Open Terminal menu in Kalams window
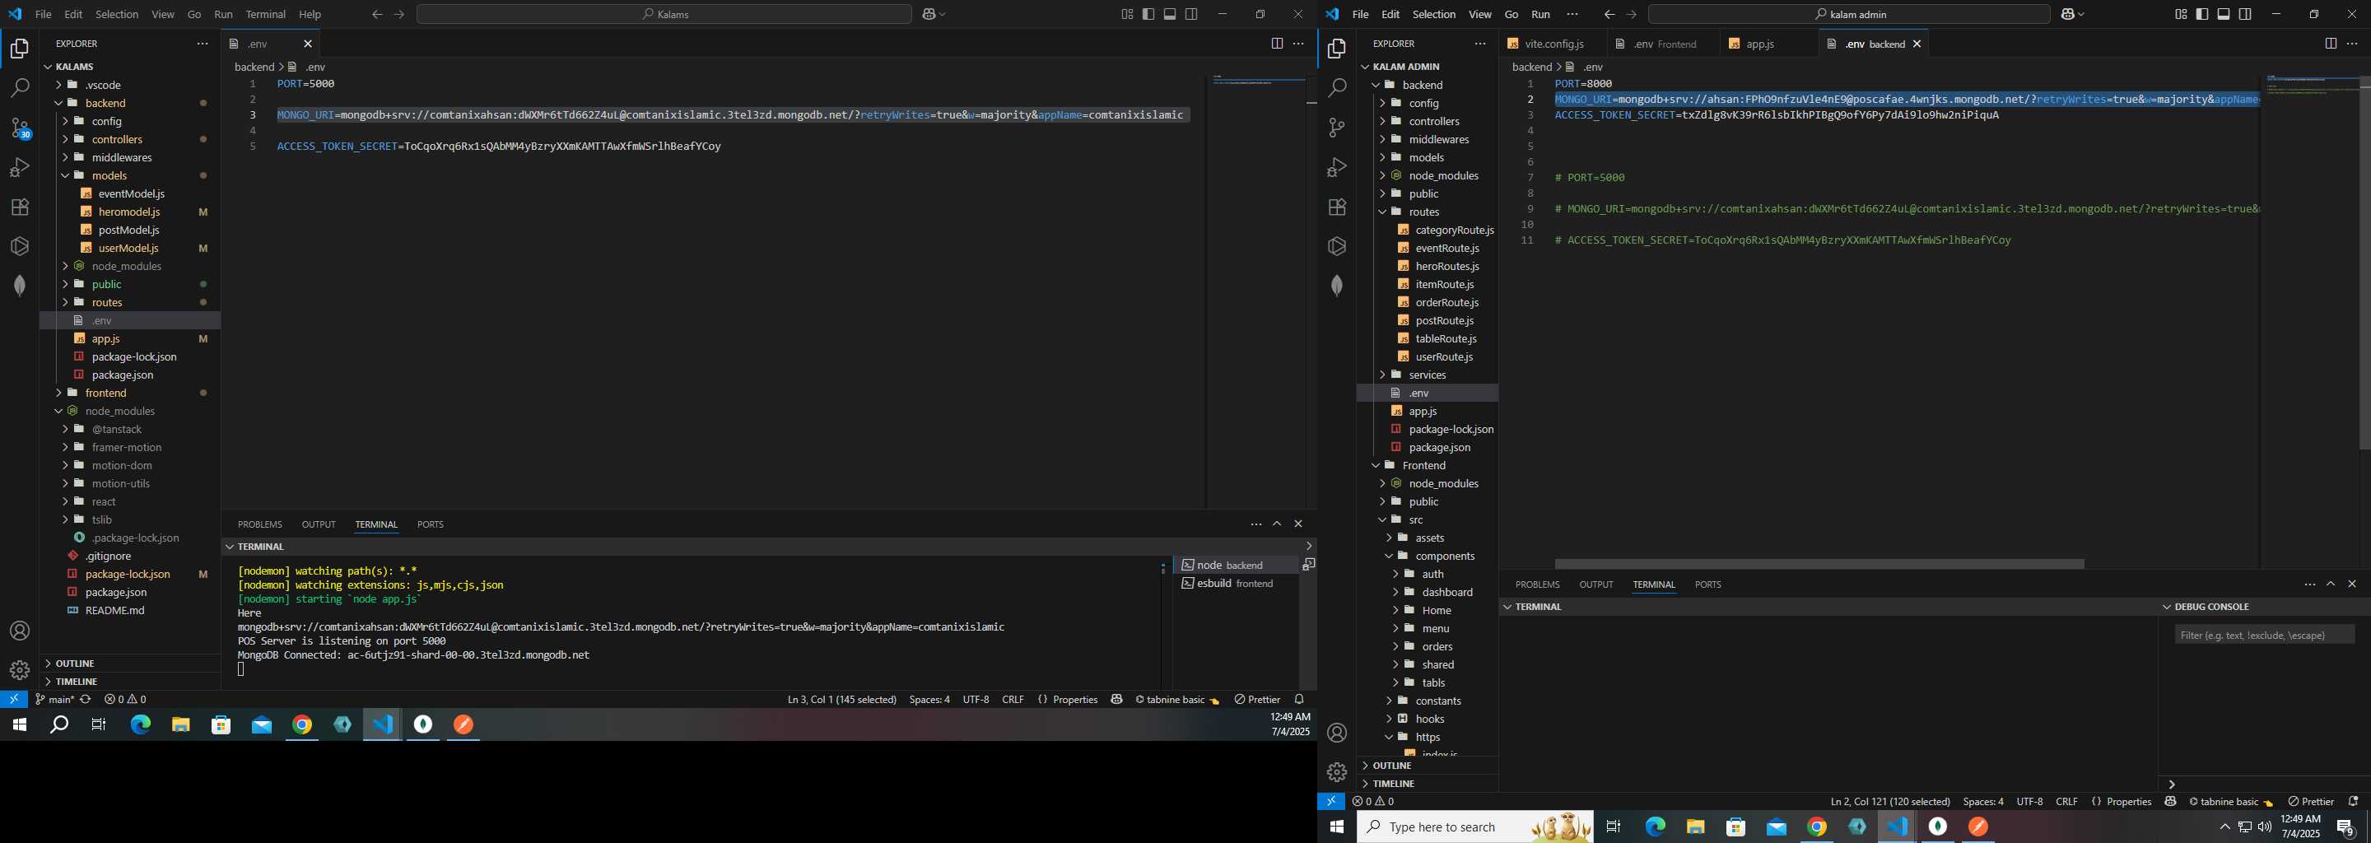Screen dimensions: 2371x843 pyautogui.click(x=265, y=14)
